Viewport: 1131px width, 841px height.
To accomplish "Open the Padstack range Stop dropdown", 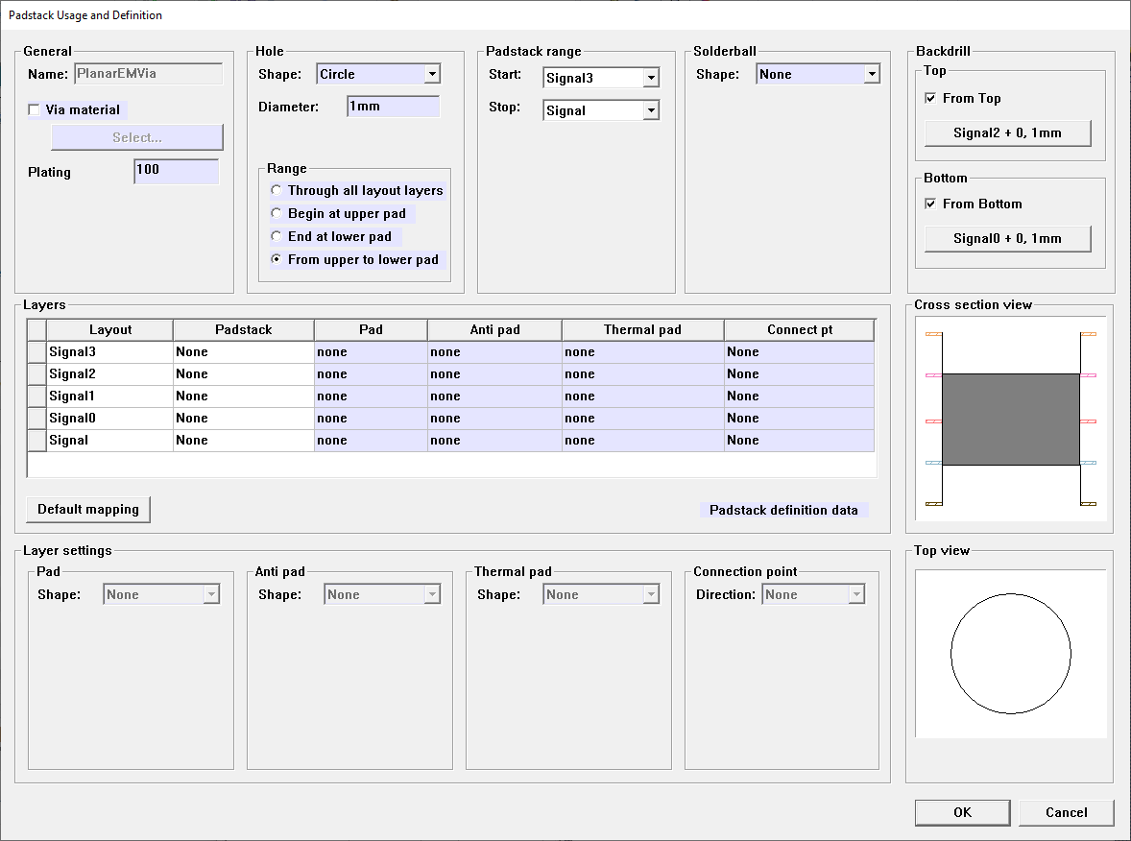I will point(651,109).
